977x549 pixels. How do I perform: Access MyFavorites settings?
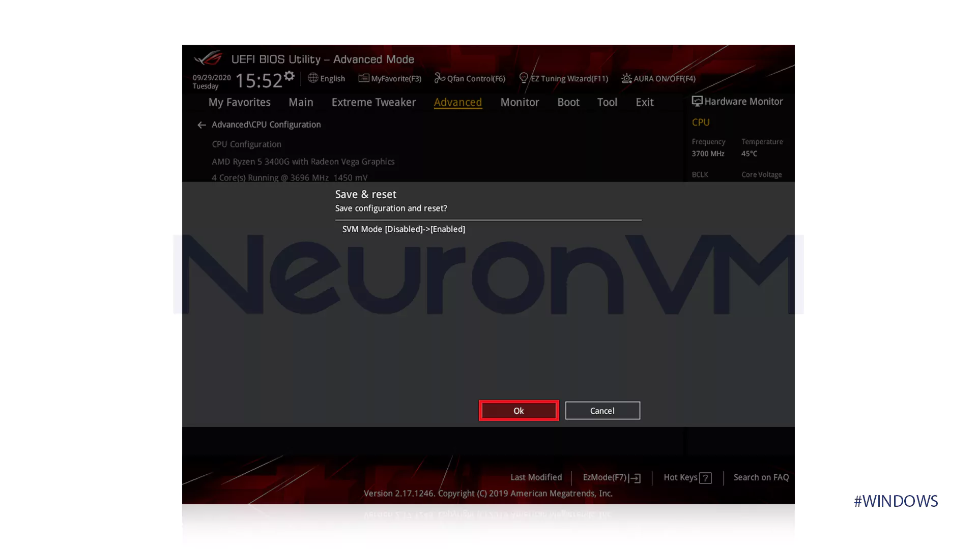390,78
